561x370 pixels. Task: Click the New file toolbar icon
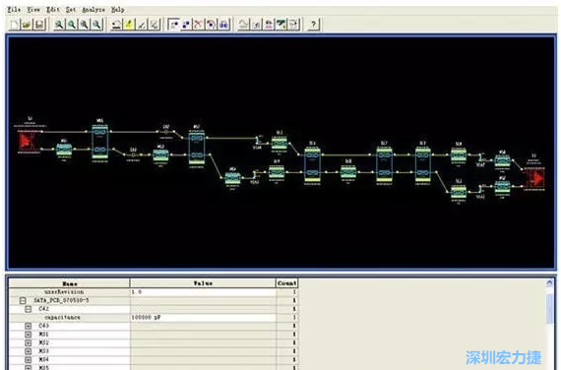point(15,25)
